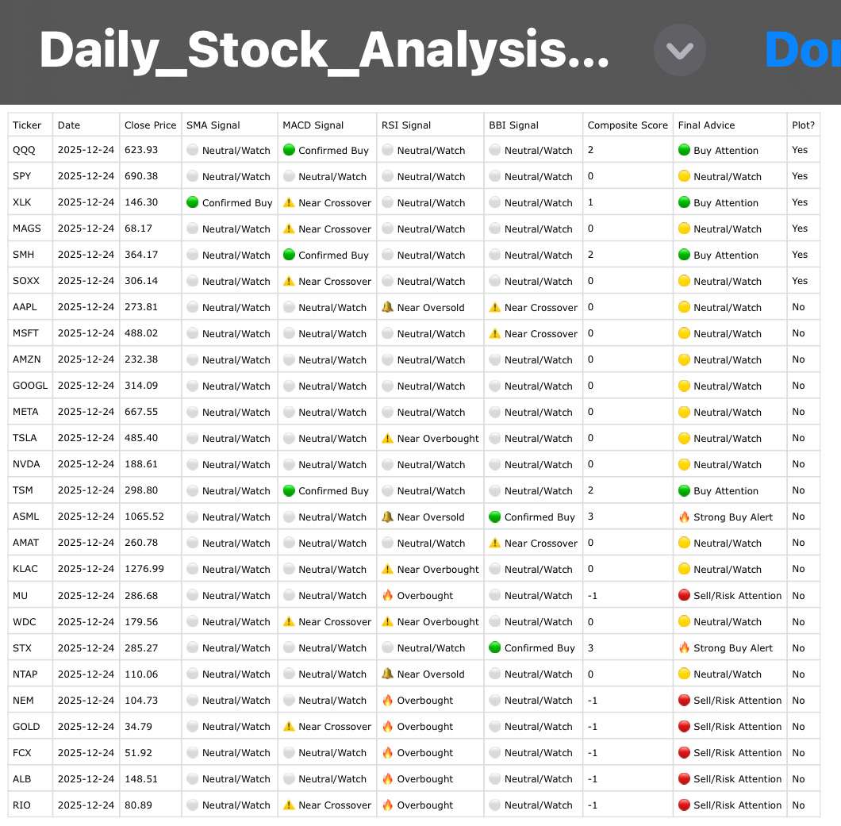The image size is (841, 826).
Task: Select the Ticker column header
Action: pyautogui.click(x=27, y=125)
